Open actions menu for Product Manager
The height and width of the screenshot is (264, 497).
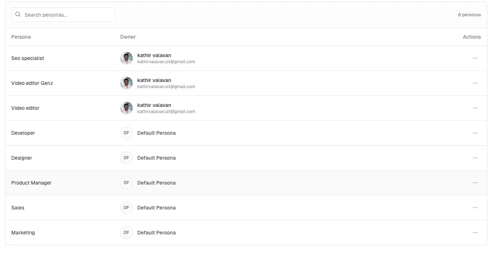coord(475,183)
